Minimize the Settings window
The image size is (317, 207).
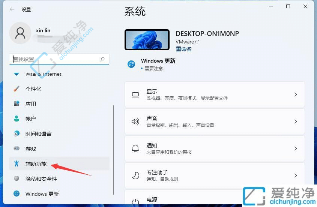tap(271, 6)
